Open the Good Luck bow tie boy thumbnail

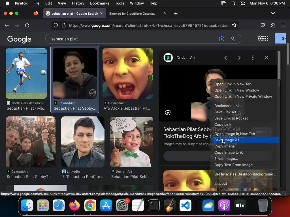click(132, 142)
